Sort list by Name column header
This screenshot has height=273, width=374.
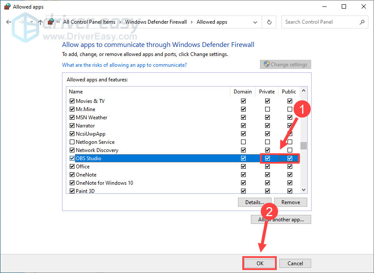tap(148, 92)
